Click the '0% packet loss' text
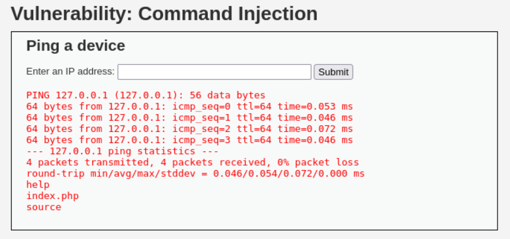This screenshot has height=239, width=510. (318, 162)
